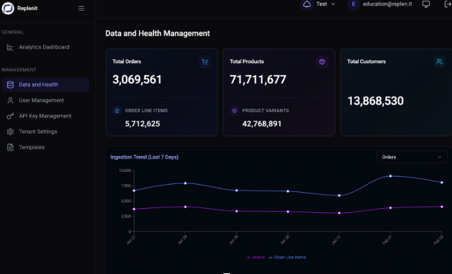Click the E user avatar icon
The width and height of the screenshot is (452, 274).
353,4
